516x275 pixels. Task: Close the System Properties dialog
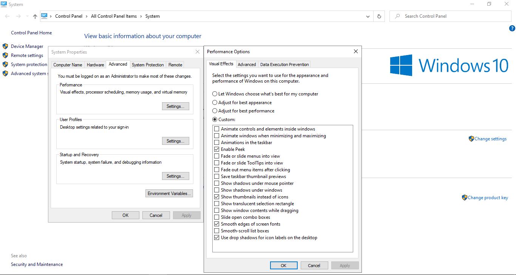click(x=197, y=52)
